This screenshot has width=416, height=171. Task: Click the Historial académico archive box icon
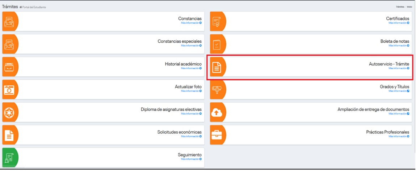9,67
